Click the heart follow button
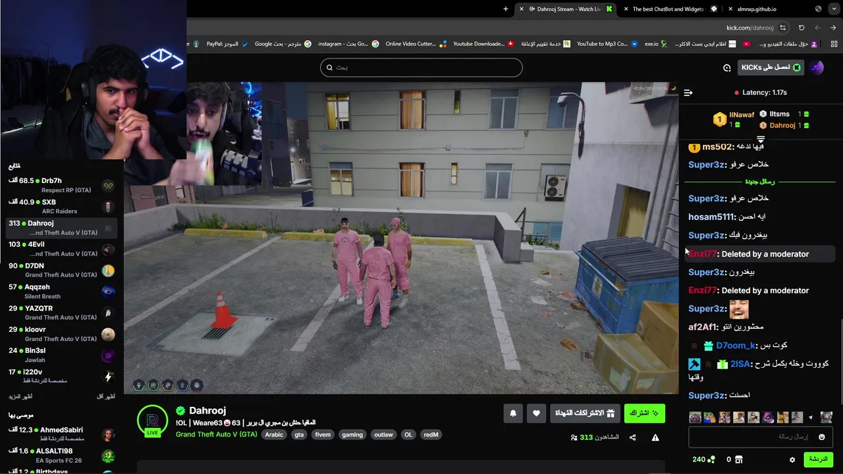This screenshot has height=474, width=843. 536,413
